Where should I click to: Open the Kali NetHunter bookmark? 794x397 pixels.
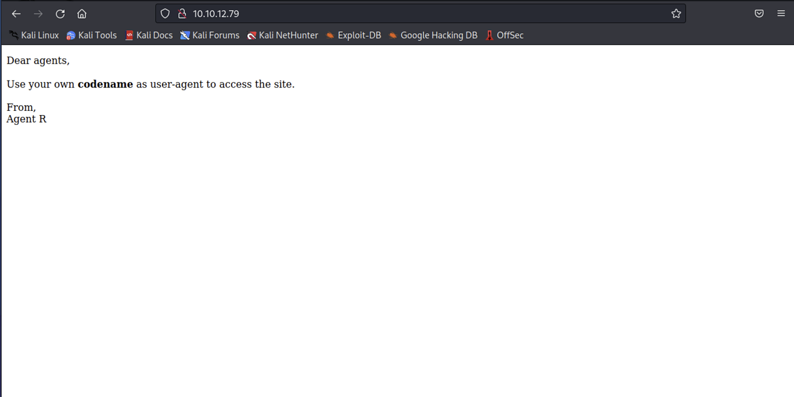[x=283, y=35]
